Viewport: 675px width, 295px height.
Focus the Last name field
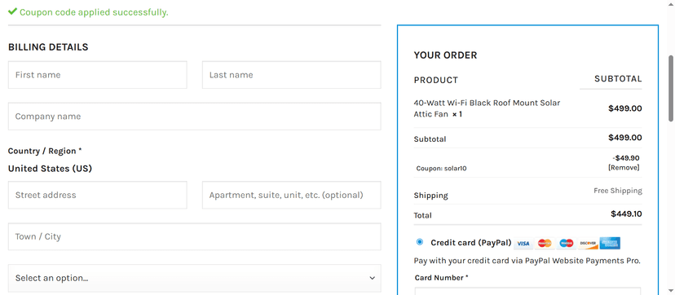(x=291, y=75)
